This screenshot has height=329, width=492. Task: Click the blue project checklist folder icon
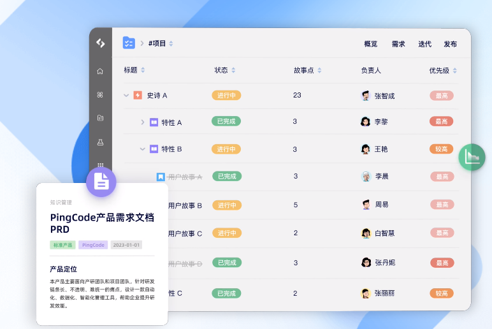coord(129,43)
